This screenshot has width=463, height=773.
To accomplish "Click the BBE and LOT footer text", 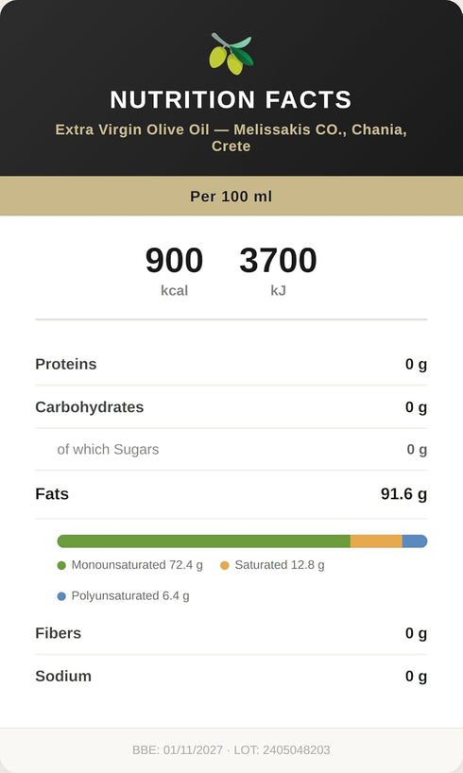I will coord(231,749).
